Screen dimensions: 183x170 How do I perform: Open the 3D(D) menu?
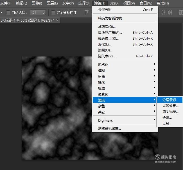click(x=114, y=3)
